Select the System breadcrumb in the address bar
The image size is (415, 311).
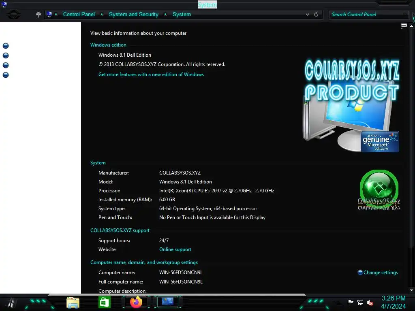point(182,14)
